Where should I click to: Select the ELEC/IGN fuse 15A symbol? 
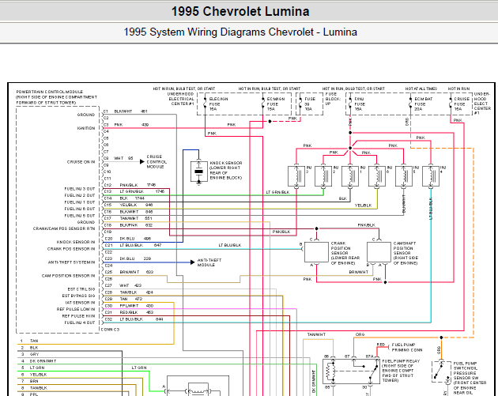[205, 104]
